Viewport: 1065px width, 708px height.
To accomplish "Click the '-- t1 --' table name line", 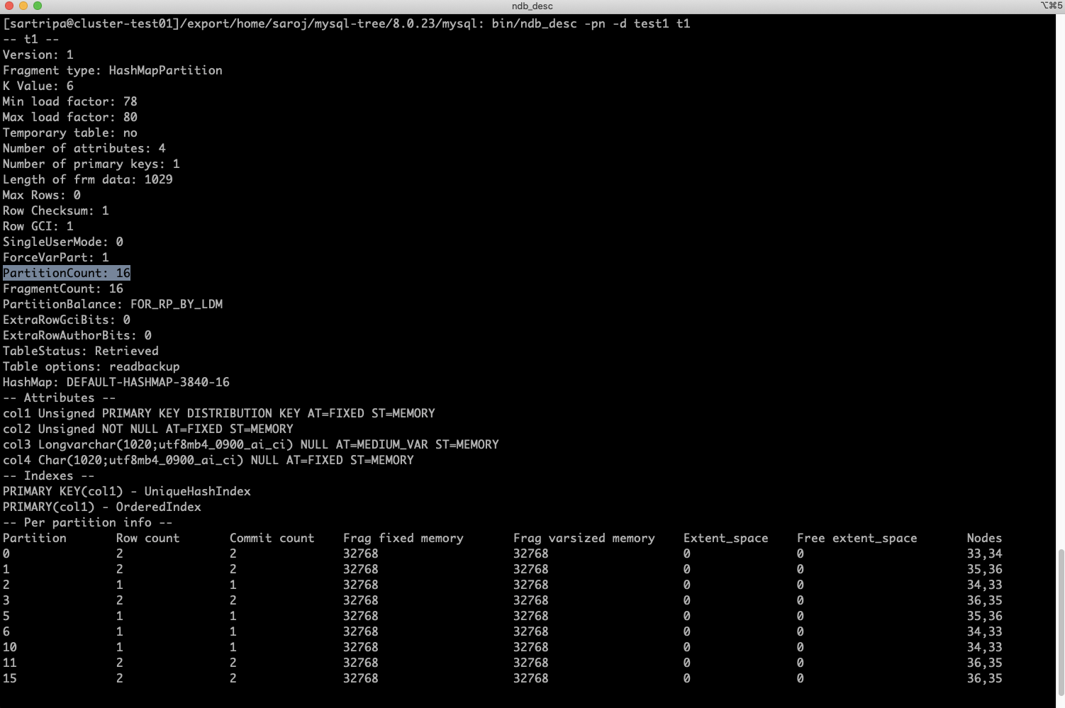I will click(x=31, y=39).
